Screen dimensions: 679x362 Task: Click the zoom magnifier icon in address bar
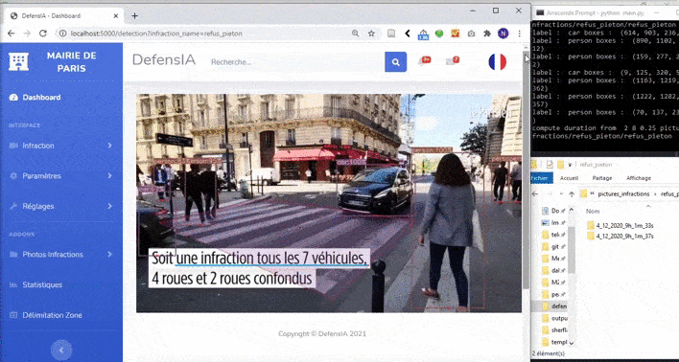coord(355,34)
